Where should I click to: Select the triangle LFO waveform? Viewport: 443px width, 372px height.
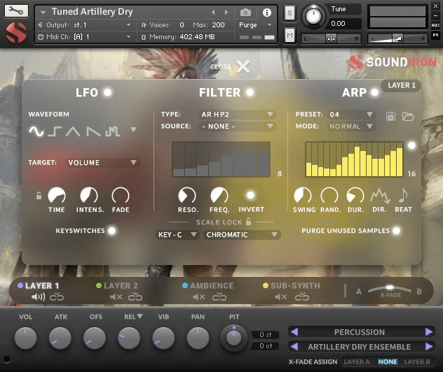coord(73,131)
